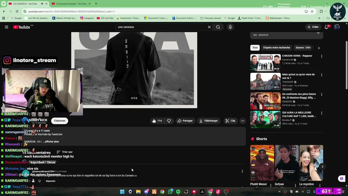The height and width of the screenshot is (196, 348).
Task: Open Spotify from the taskbar
Action: (x=178, y=192)
